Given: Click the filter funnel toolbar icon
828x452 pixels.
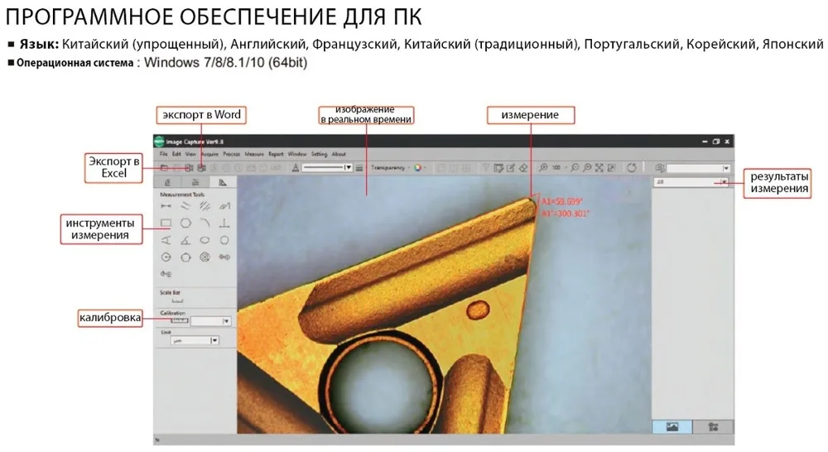Looking at the screenshot, I should coord(486,168).
